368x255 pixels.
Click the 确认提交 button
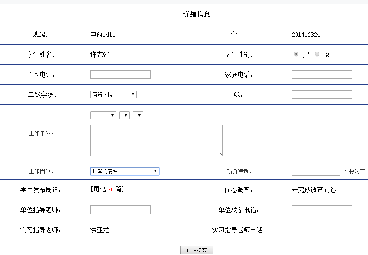(x=197, y=250)
